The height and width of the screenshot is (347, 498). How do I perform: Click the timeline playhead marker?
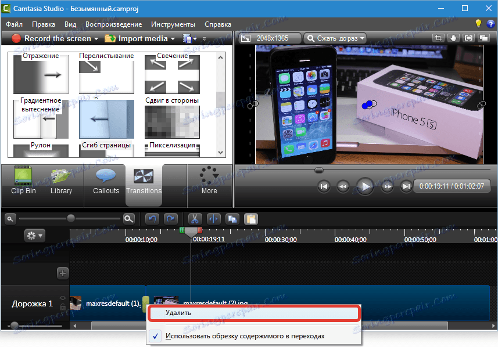coord(191,232)
